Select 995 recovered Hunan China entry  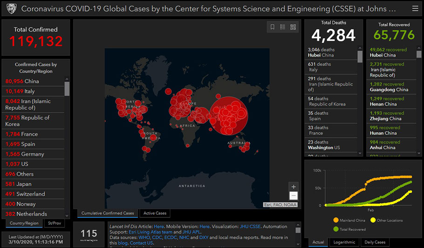(392, 130)
